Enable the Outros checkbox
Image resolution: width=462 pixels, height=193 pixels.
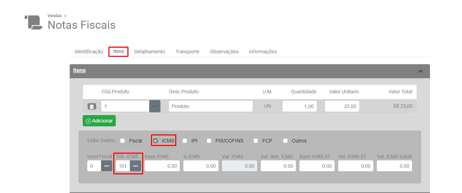point(285,141)
